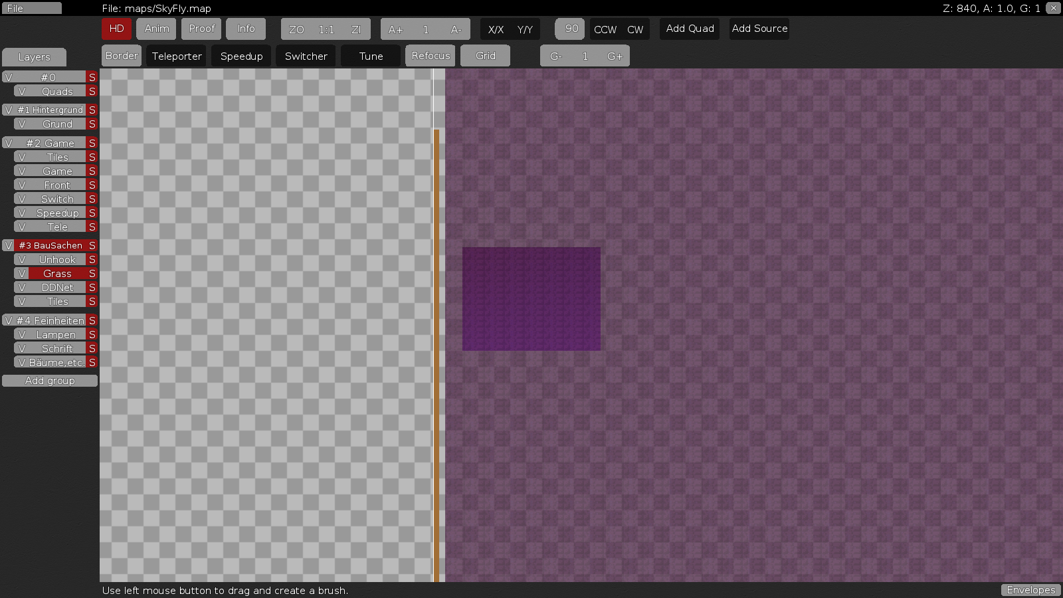Screen dimensions: 1063x598
Task: Open the Envelopes editor
Action: click(1030, 589)
